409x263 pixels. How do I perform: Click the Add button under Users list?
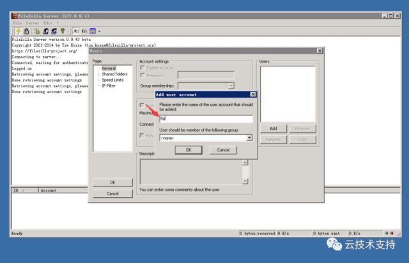(273, 129)
